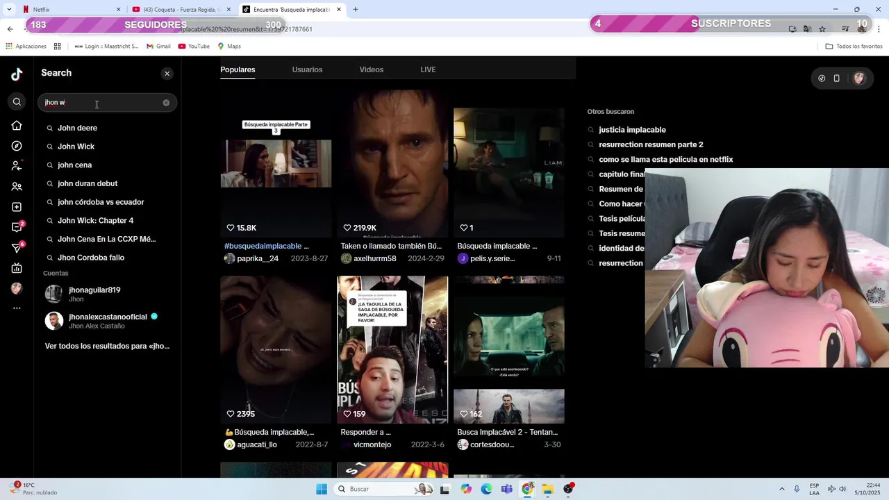The image size is (889, 500).
Task: Select John Wick: Chapter 4 suggestion
Action: (95, 221)
